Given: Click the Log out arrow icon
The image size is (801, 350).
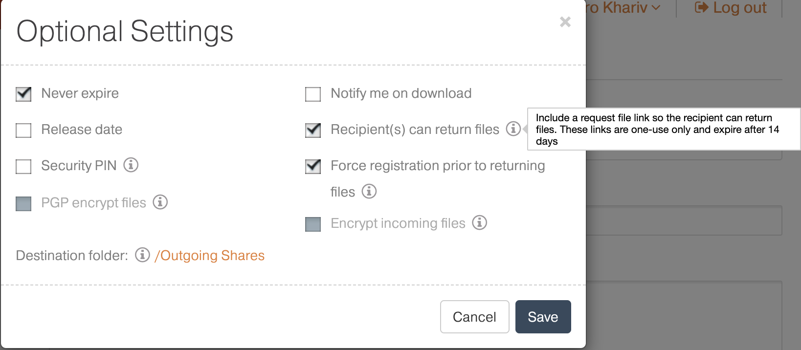Looking at the screenshot, I should (x=702, y=7).
